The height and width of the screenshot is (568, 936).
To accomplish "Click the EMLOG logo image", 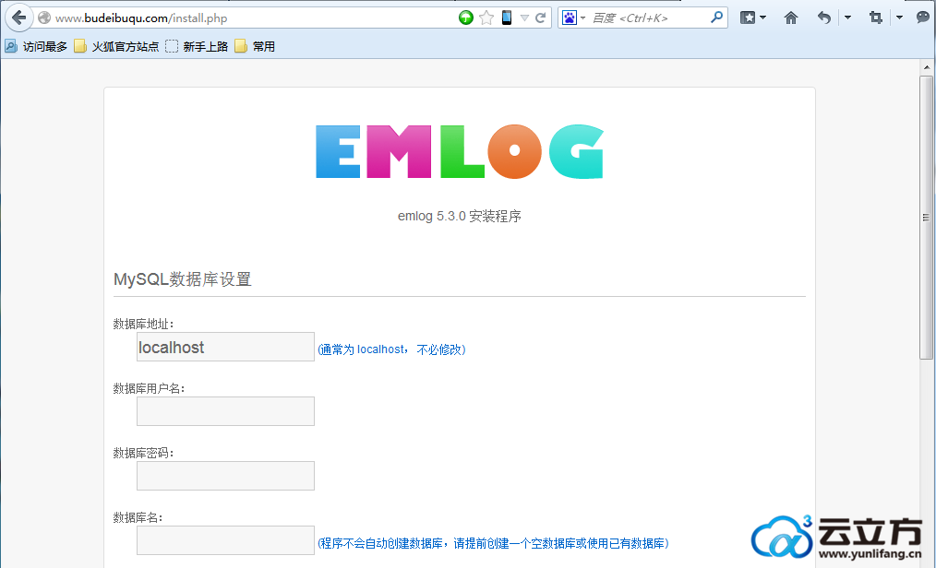I will pyautogui.click(x=460, y=151).
